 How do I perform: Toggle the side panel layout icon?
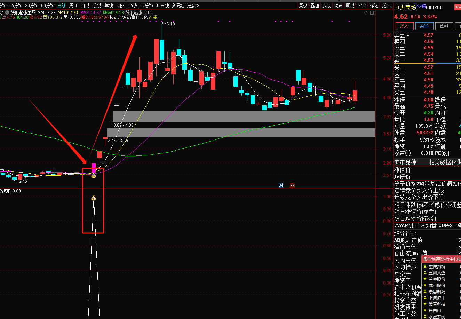373,13
